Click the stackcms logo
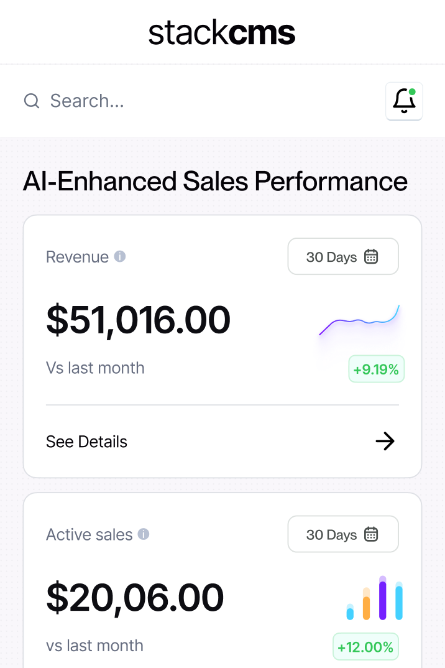 coord(222,34)
